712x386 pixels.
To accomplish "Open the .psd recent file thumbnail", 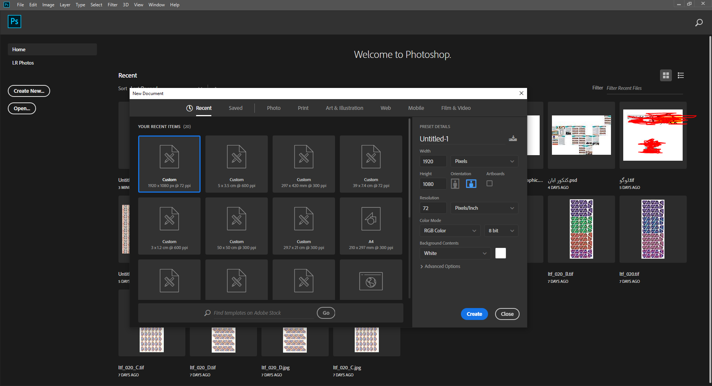I will tap(581, 135).
